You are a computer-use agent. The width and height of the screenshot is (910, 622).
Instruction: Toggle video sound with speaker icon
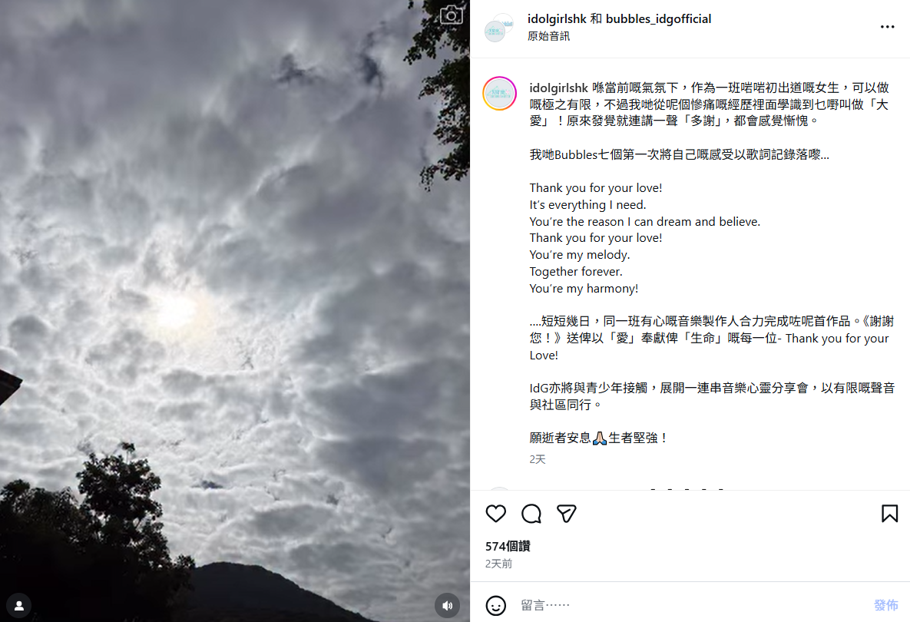point(447,606)
